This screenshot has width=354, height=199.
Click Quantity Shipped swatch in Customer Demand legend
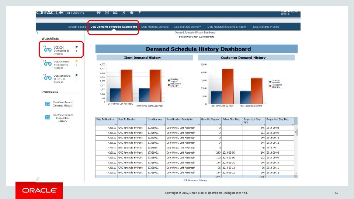tap(270, 81)
